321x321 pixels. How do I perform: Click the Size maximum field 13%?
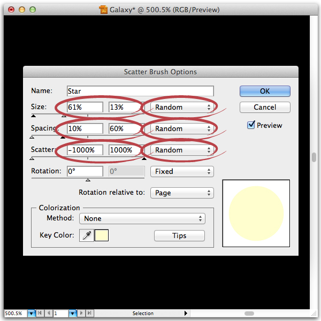click(126, 107)
